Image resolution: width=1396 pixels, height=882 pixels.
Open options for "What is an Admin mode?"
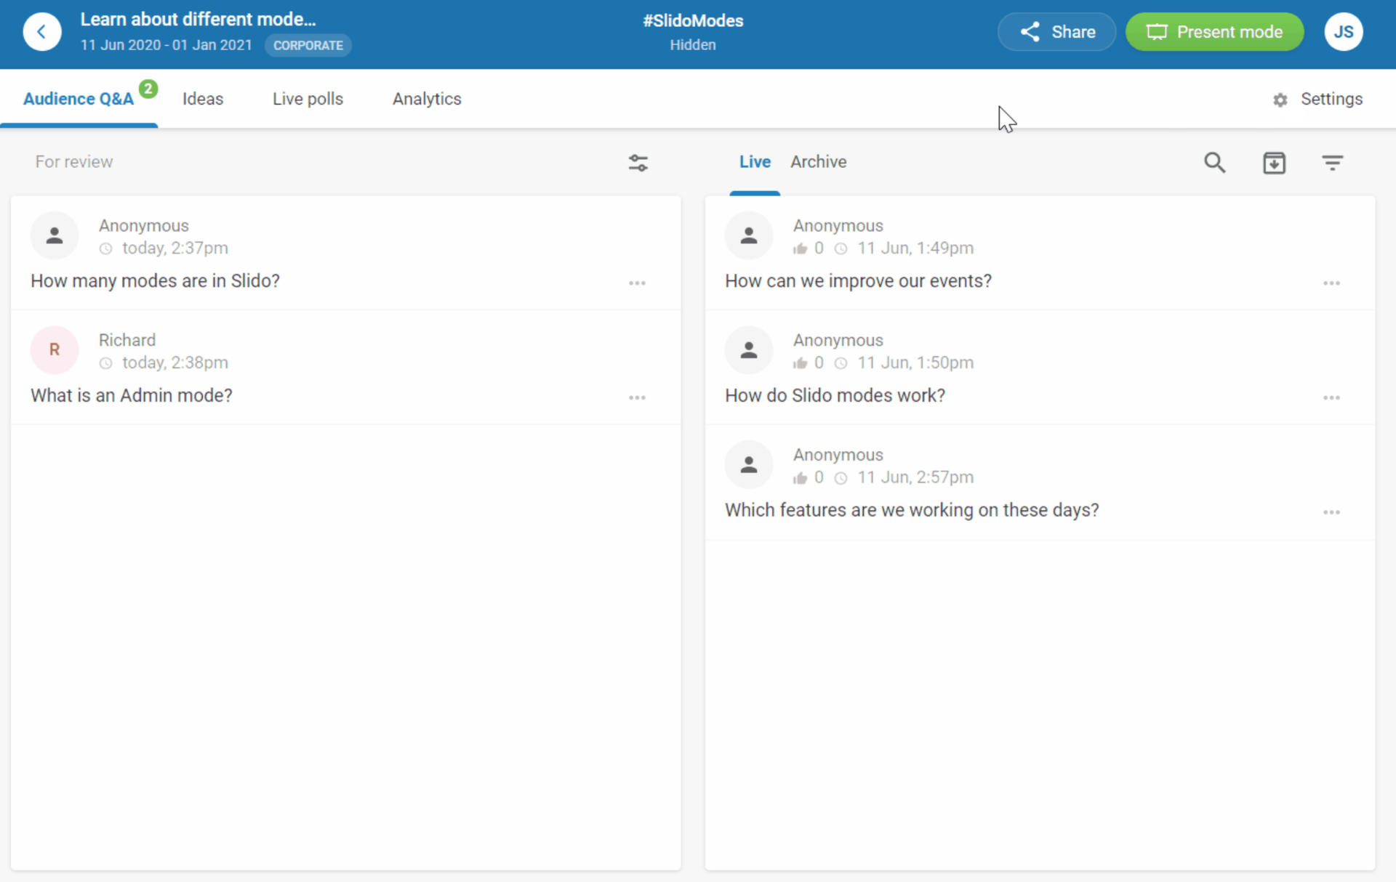[637, 398]
